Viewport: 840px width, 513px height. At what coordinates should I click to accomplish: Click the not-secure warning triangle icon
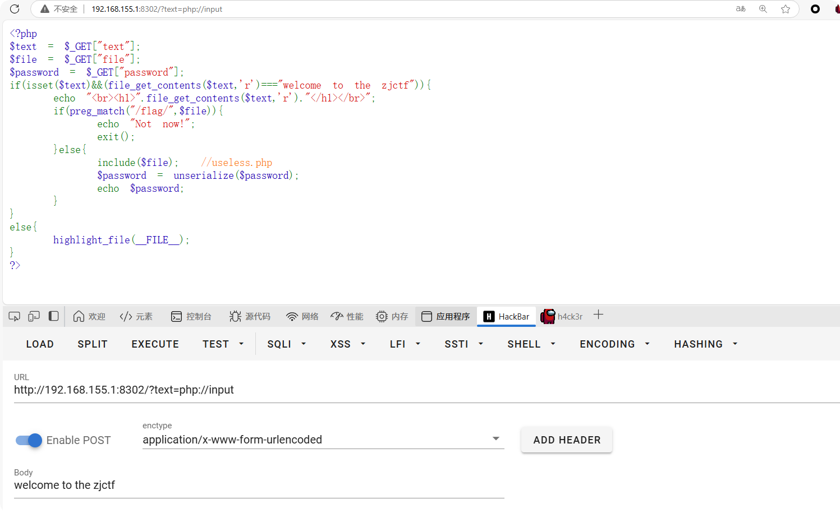[x=45, y=9]
